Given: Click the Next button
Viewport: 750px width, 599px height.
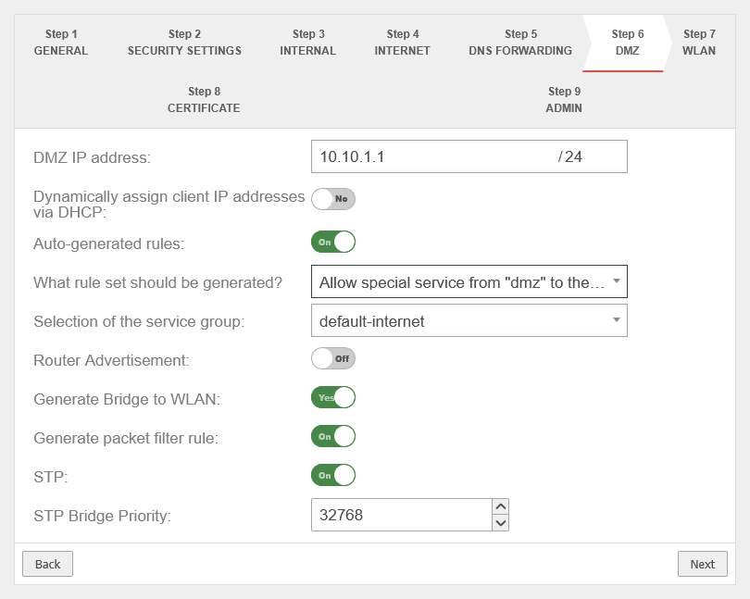Looking at the screenshot, I should pyautogui.click(x=702, y=564).
